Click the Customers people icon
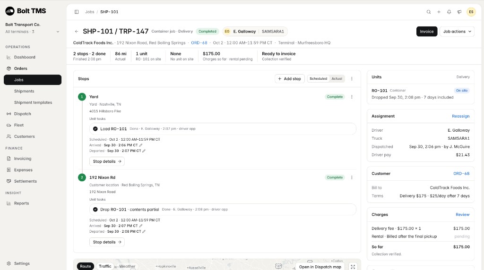Screen dimensions: 484x270 click(x=9, y=136)
